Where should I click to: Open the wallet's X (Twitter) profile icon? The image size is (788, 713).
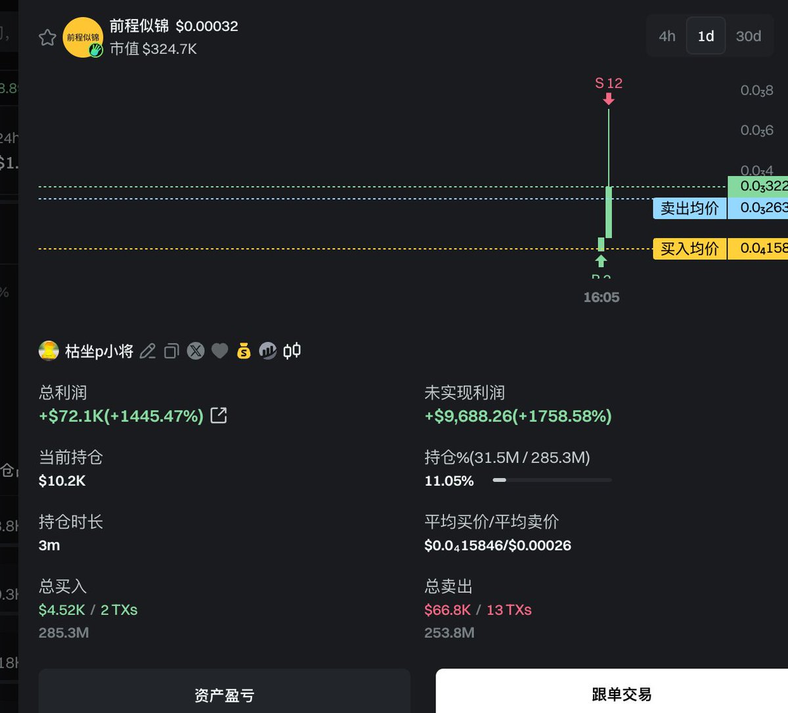tap(196, 351)
